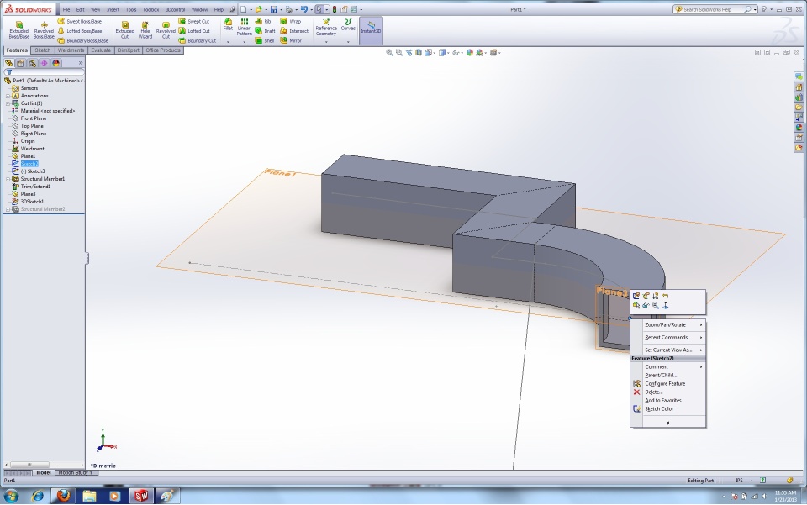Open the Tools menu
The height and width of the screenshot is (505, 807).
pyautogui.click(x=131, y=10)
